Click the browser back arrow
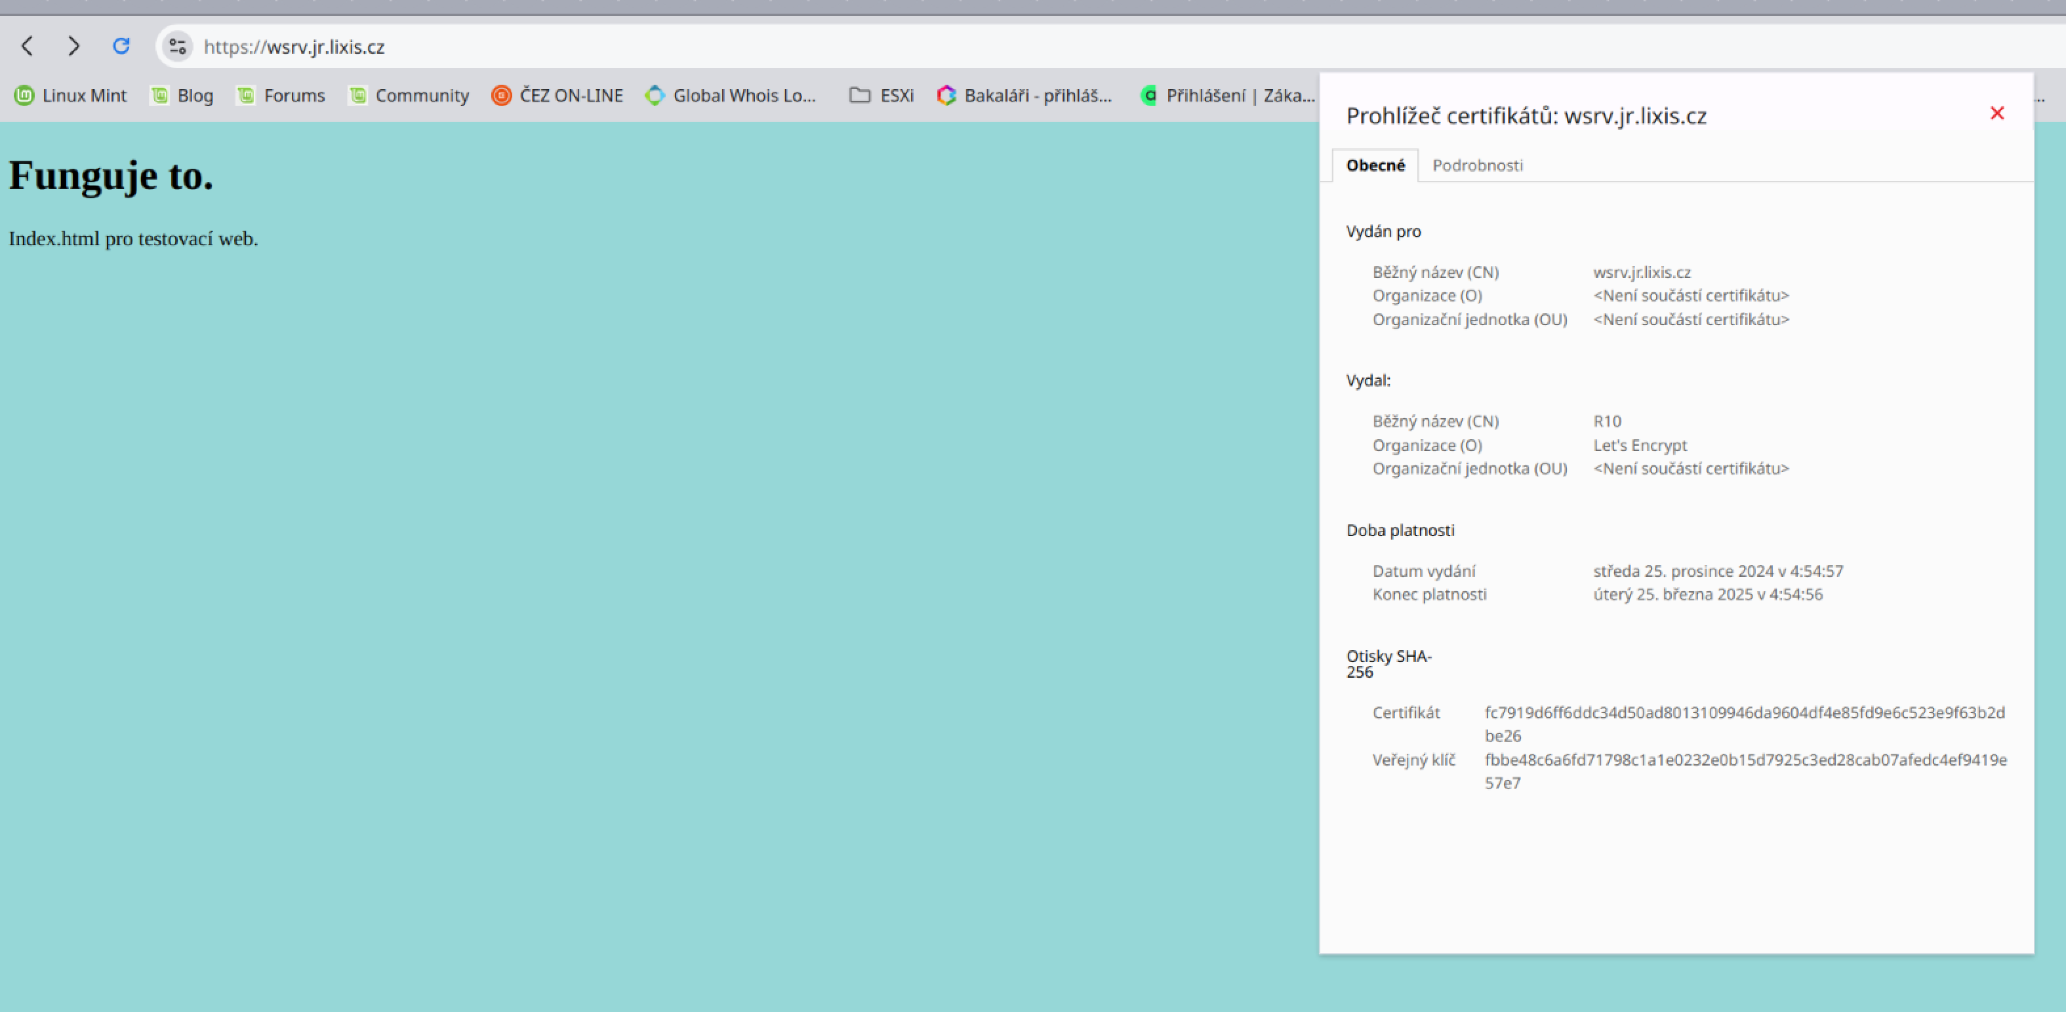This screenshot has width=2066, height=1012. (28, 47)
